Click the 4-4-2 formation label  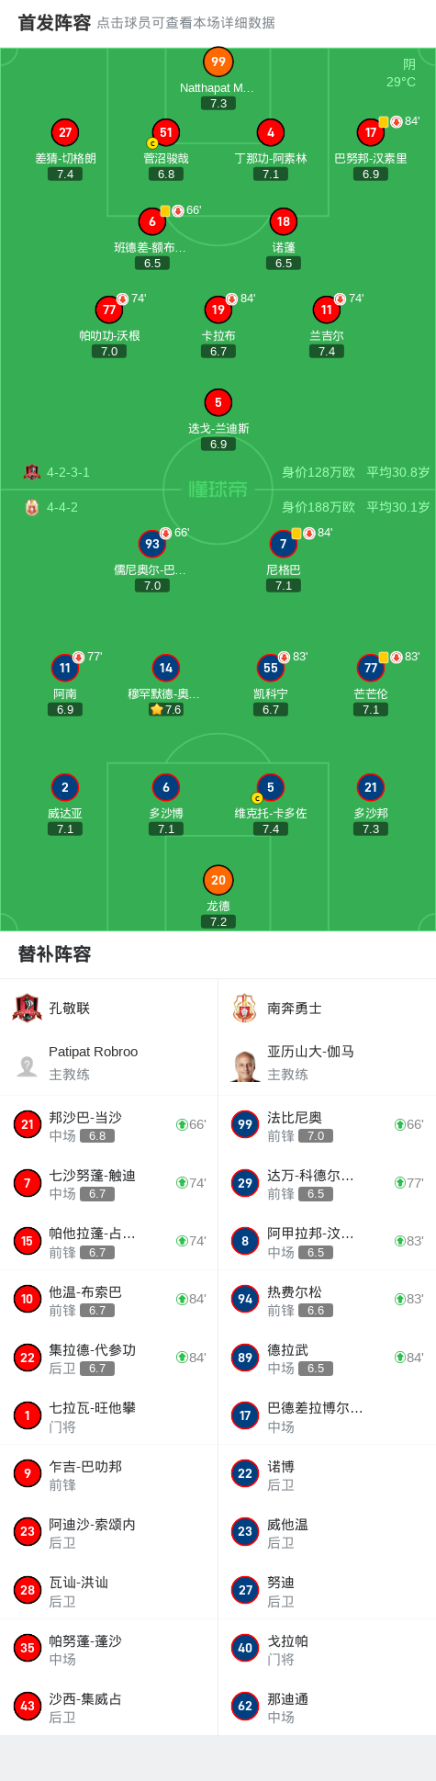(x=62, y=507)
